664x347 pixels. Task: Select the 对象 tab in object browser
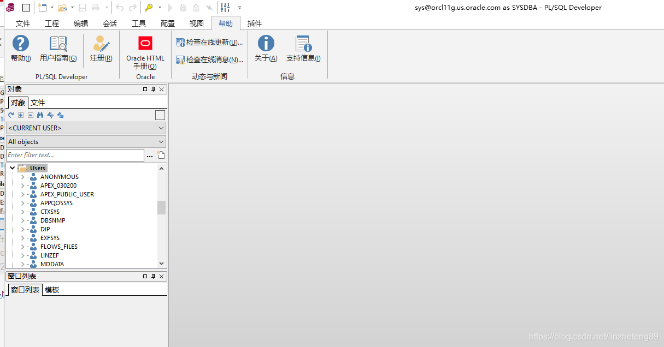(x=18, y=103)
